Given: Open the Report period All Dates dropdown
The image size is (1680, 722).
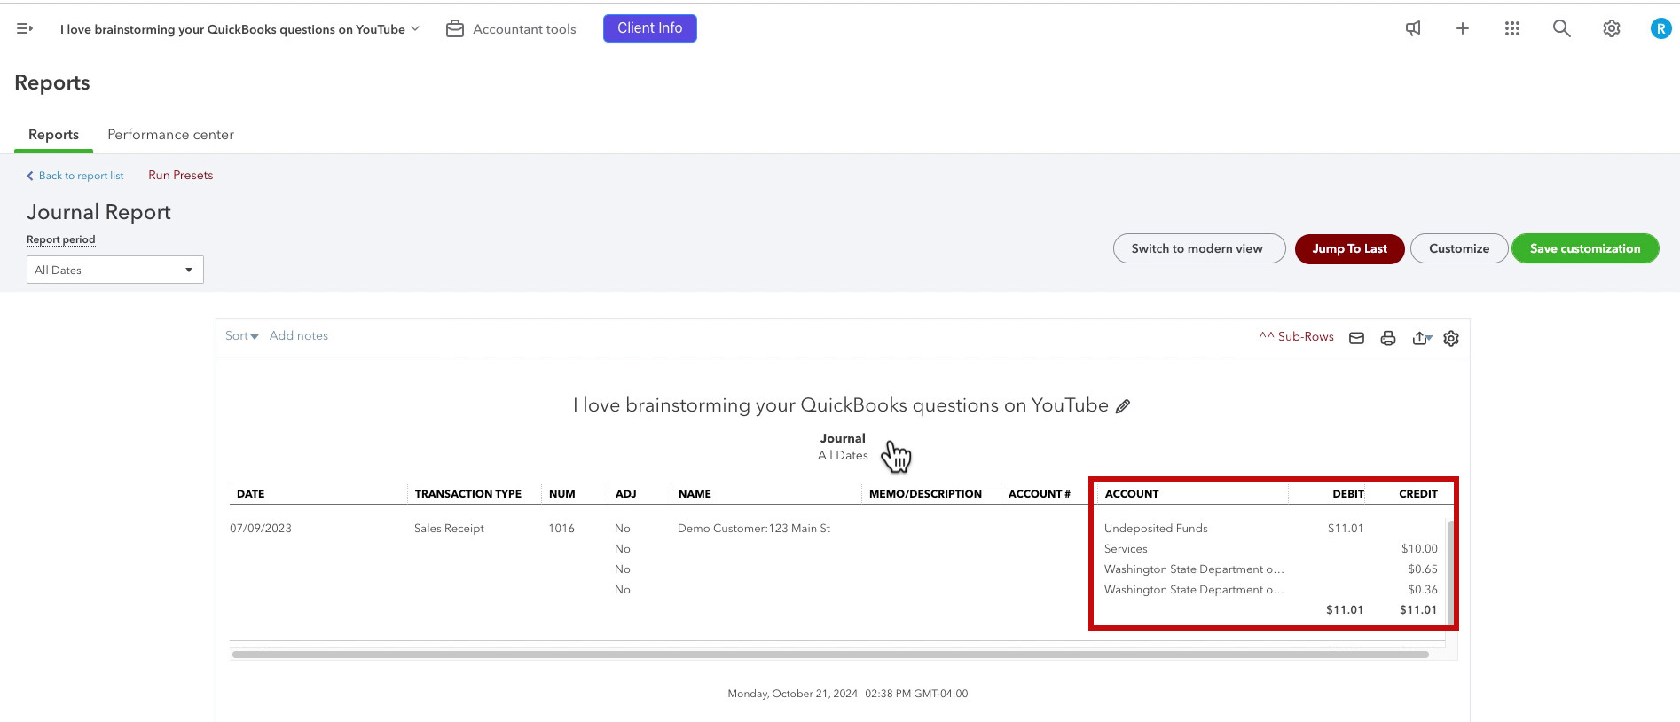Looking at the screenshot, I should pos(115,270).
